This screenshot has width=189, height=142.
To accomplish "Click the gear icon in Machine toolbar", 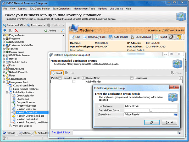I will tap(171, 37).
